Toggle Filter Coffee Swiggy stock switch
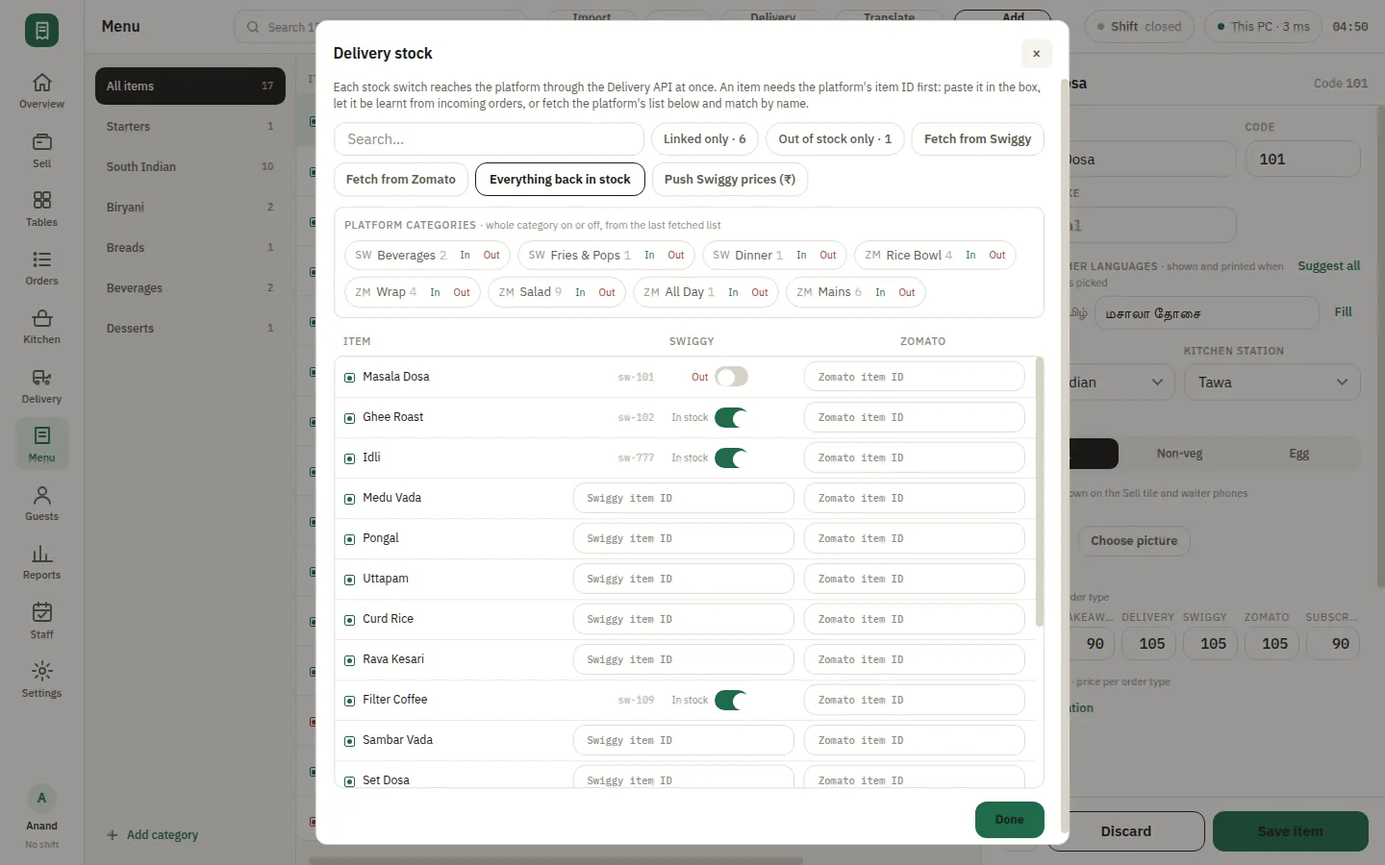Screen dimensions: 1385x865 click(731, 700)
